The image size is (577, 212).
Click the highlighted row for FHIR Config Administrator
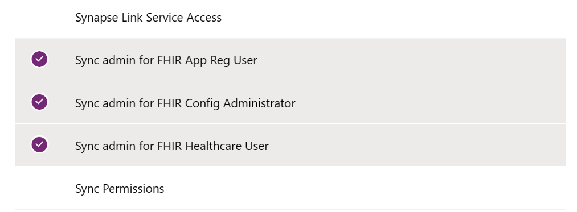point(290,102)
